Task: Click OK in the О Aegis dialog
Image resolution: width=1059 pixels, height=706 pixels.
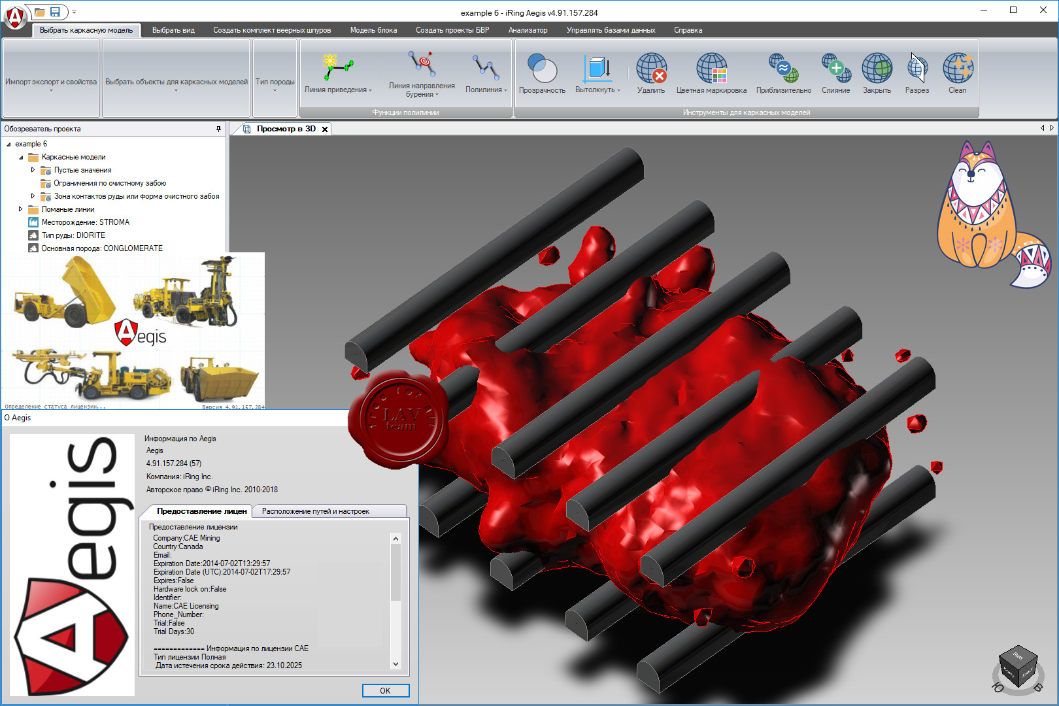Action: pyautogui.click(x=386, y=690)
